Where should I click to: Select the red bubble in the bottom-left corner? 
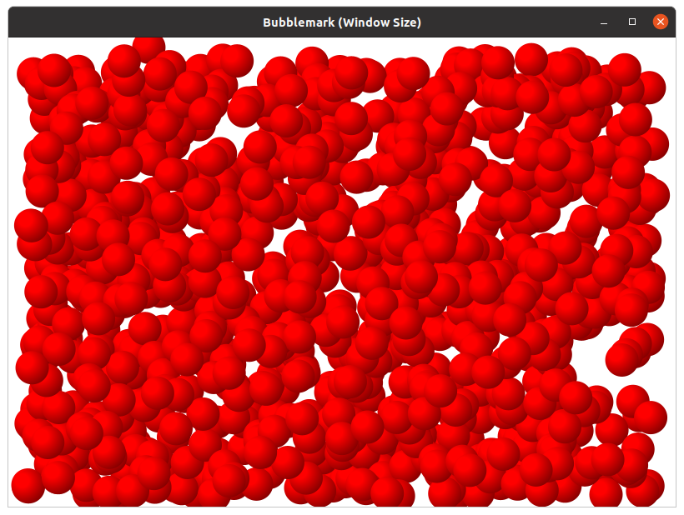point(27,486)
